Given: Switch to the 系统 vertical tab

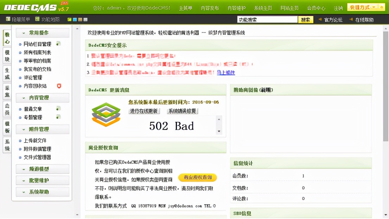Looking at the screenshot, I should click(7, 145).
